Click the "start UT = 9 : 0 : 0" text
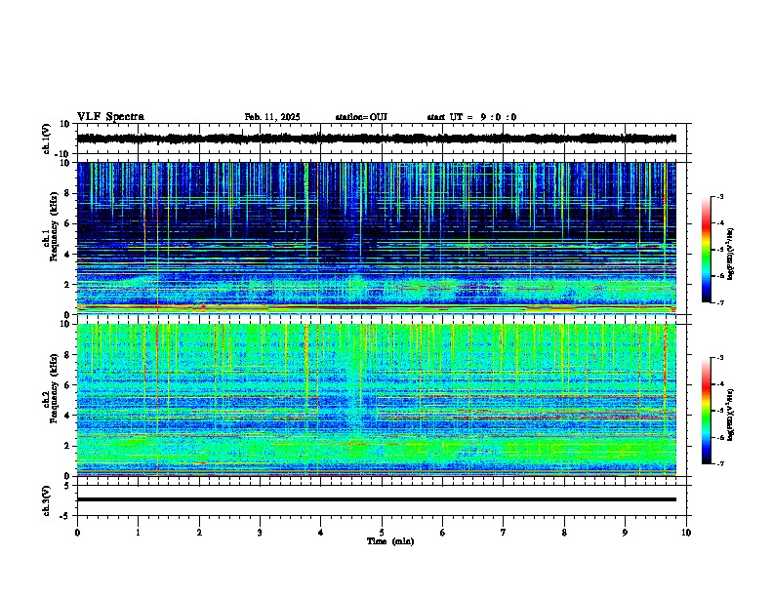This screenshot has width=773, height=597. coord(471,117)
